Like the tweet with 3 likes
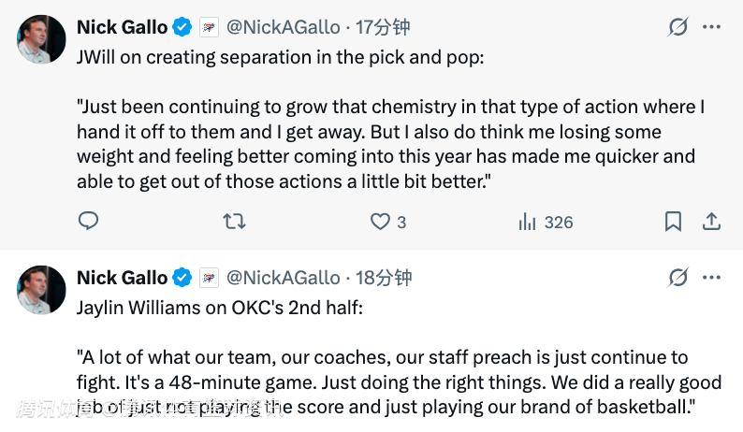The image size is (743, 432). [x=380, y=222]
